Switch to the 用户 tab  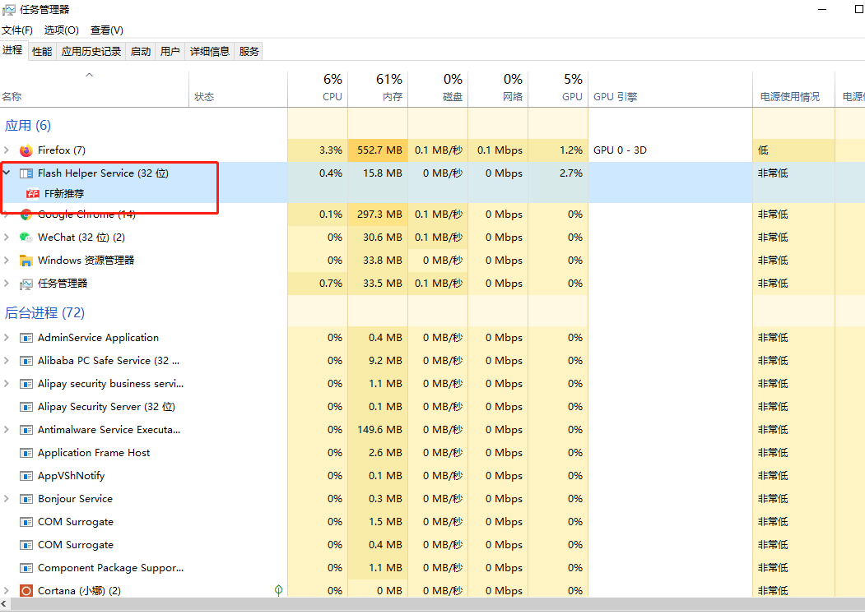170,51
